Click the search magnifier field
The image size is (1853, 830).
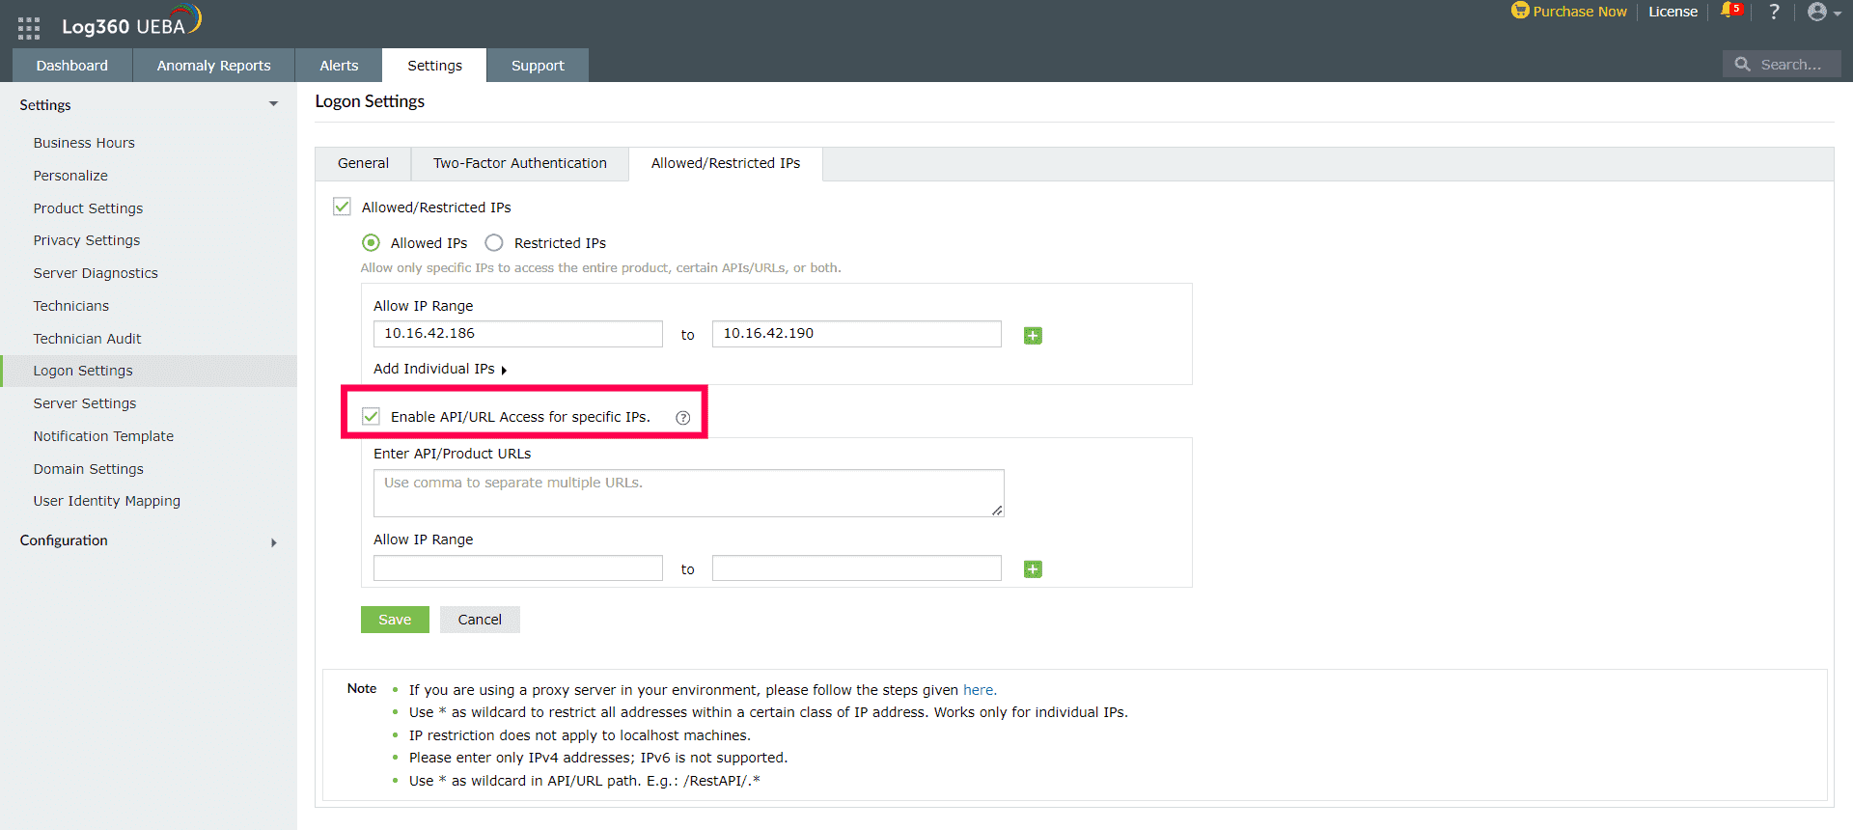tap(1782, 65)
